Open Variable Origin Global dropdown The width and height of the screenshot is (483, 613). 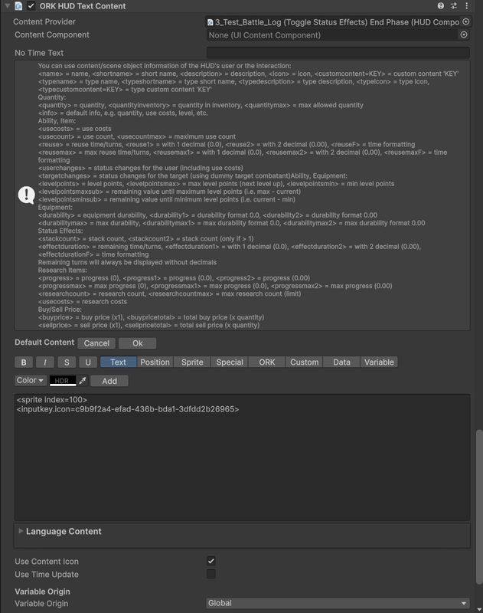(x=338, y=603)
